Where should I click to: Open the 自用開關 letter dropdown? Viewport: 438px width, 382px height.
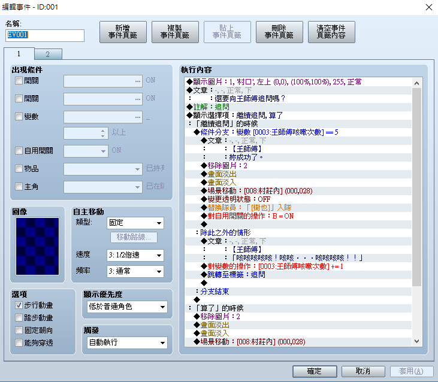tap(86, 151)
